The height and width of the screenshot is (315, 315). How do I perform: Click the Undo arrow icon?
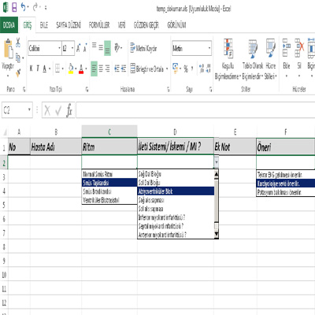24,7
